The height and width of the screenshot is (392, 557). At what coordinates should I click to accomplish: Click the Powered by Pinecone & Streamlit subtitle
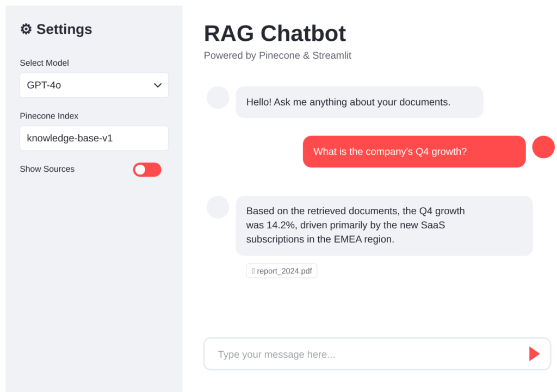pyautogui.click(x=277, y=55)
